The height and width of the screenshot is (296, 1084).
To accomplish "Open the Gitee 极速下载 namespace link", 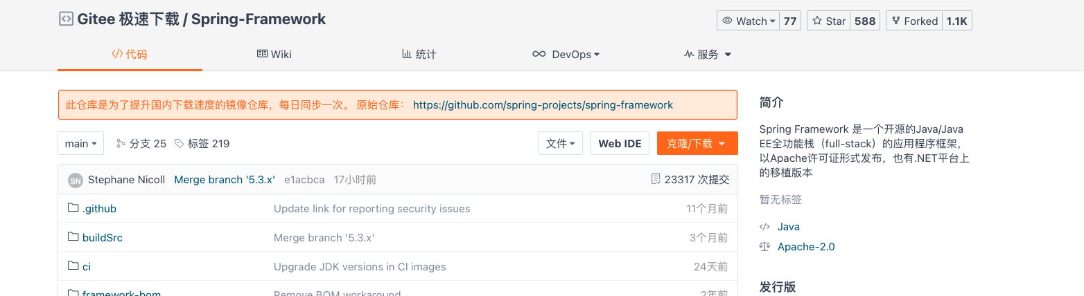I will 128,19.
